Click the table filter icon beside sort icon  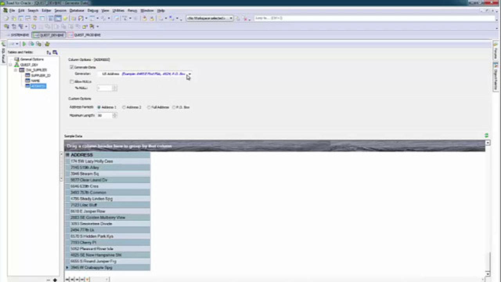click(55, 52)
